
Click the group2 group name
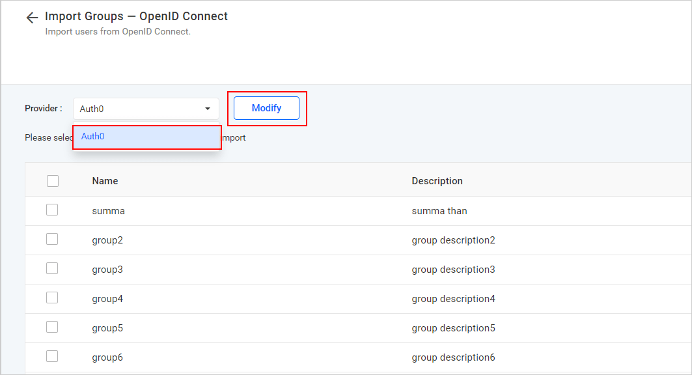point(107,239)
